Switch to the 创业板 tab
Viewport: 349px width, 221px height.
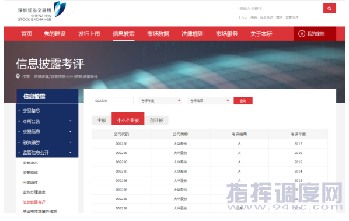[156, 121]
